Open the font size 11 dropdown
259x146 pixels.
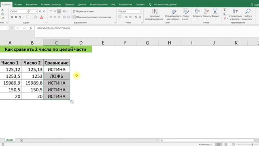coord(36,11)
